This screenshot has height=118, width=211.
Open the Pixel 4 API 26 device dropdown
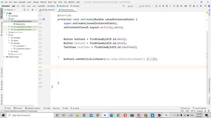coord(145,6)
